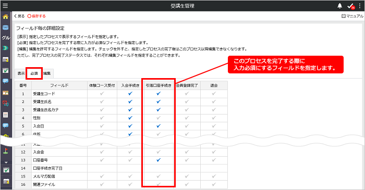Go back with 戻る
The image size is (365, 190).
[19, 16]
